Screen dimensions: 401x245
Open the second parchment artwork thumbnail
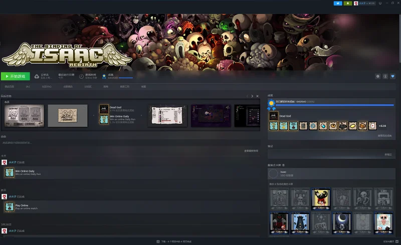[x=68, y=115]
